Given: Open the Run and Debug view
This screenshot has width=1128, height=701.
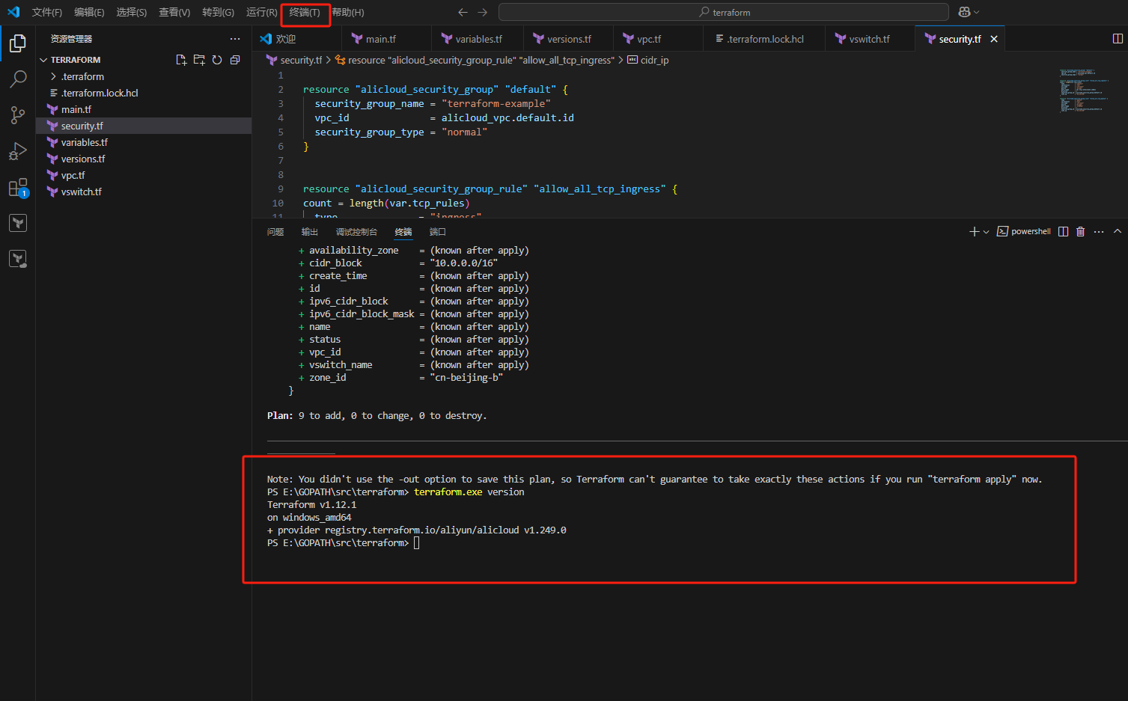Looking at the screenshot, I should (x=18, y=151).
